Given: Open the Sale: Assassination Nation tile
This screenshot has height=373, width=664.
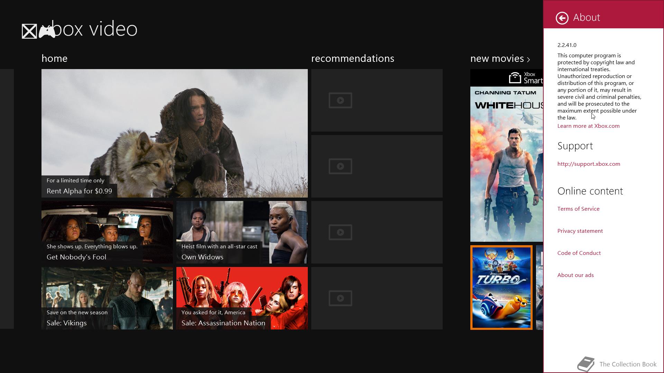Looking at the screenshot, I should 242,298.
